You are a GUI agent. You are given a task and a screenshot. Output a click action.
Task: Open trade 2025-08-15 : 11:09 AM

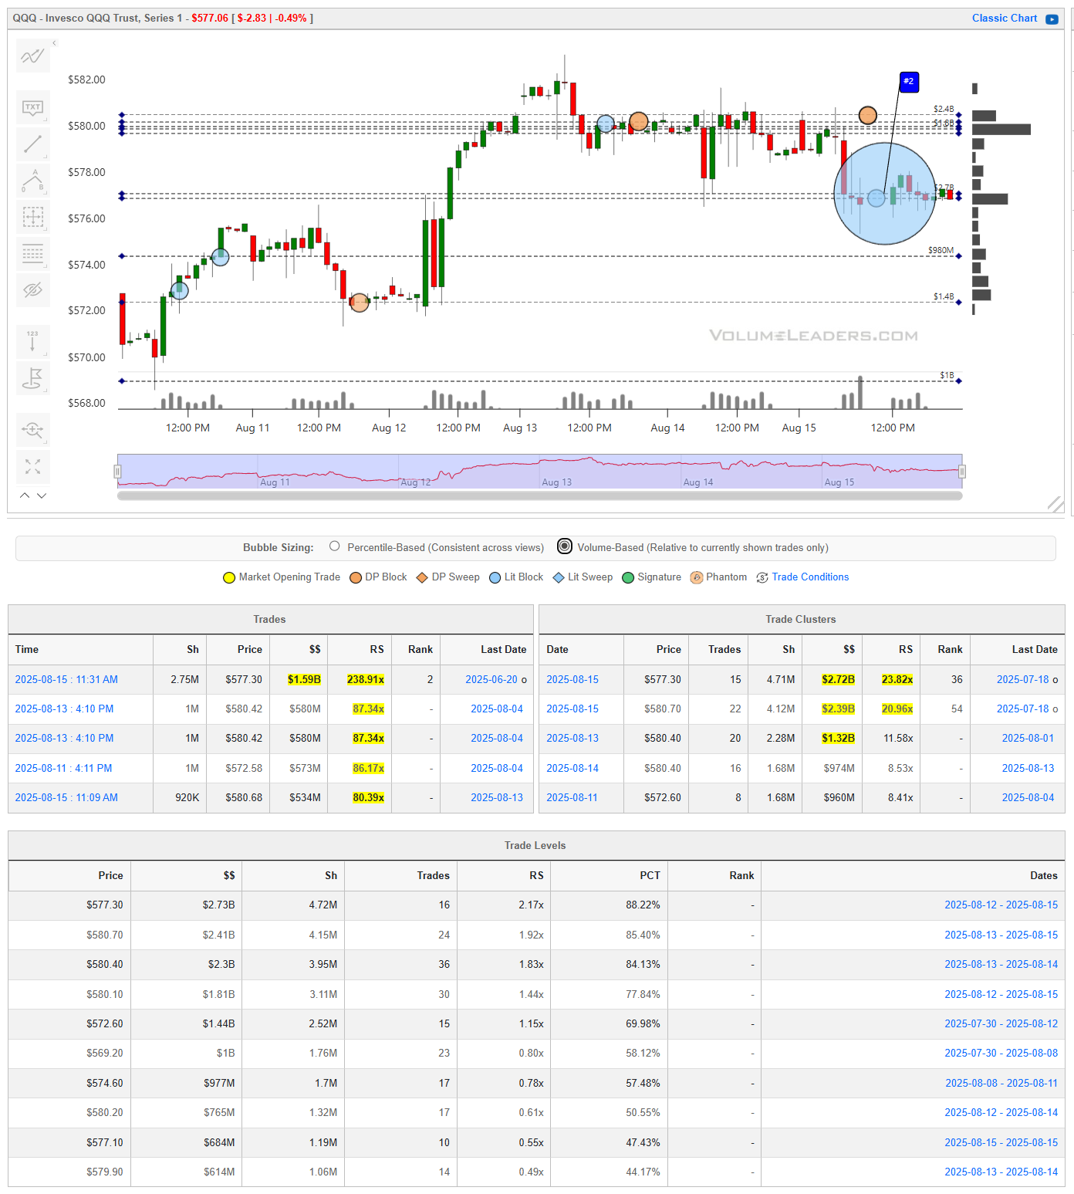pyautogui.click(x=66, y=797)
